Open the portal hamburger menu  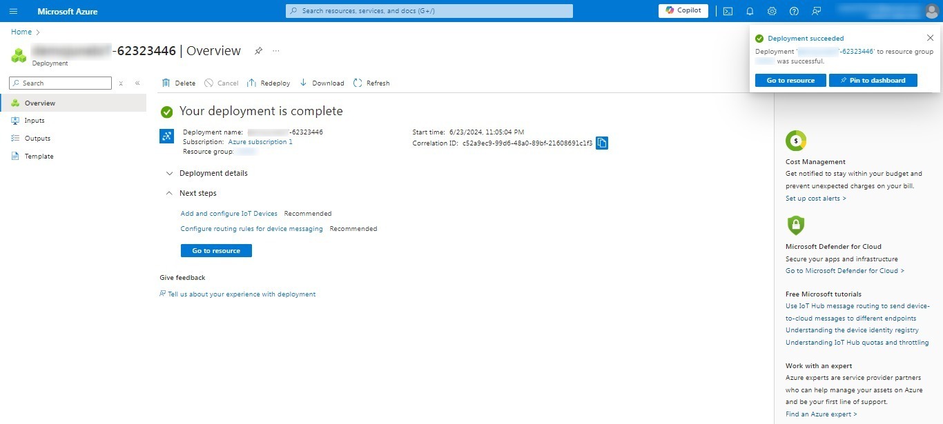point(13,11)
